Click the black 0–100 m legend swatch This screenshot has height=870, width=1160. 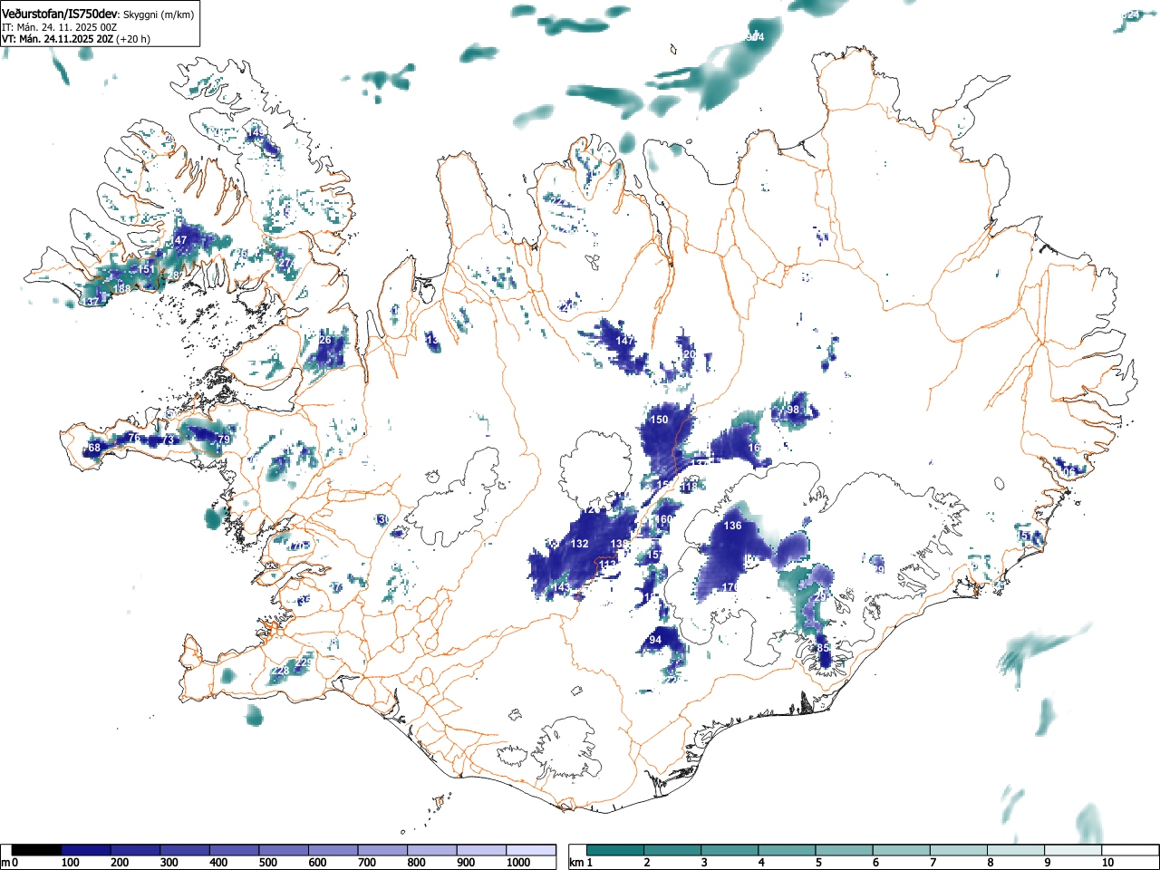click(x=36, y=850)
